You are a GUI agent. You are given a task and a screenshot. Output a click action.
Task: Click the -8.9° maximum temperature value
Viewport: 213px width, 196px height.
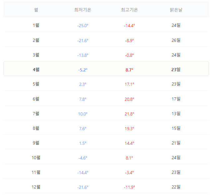[x=129, y=41]
